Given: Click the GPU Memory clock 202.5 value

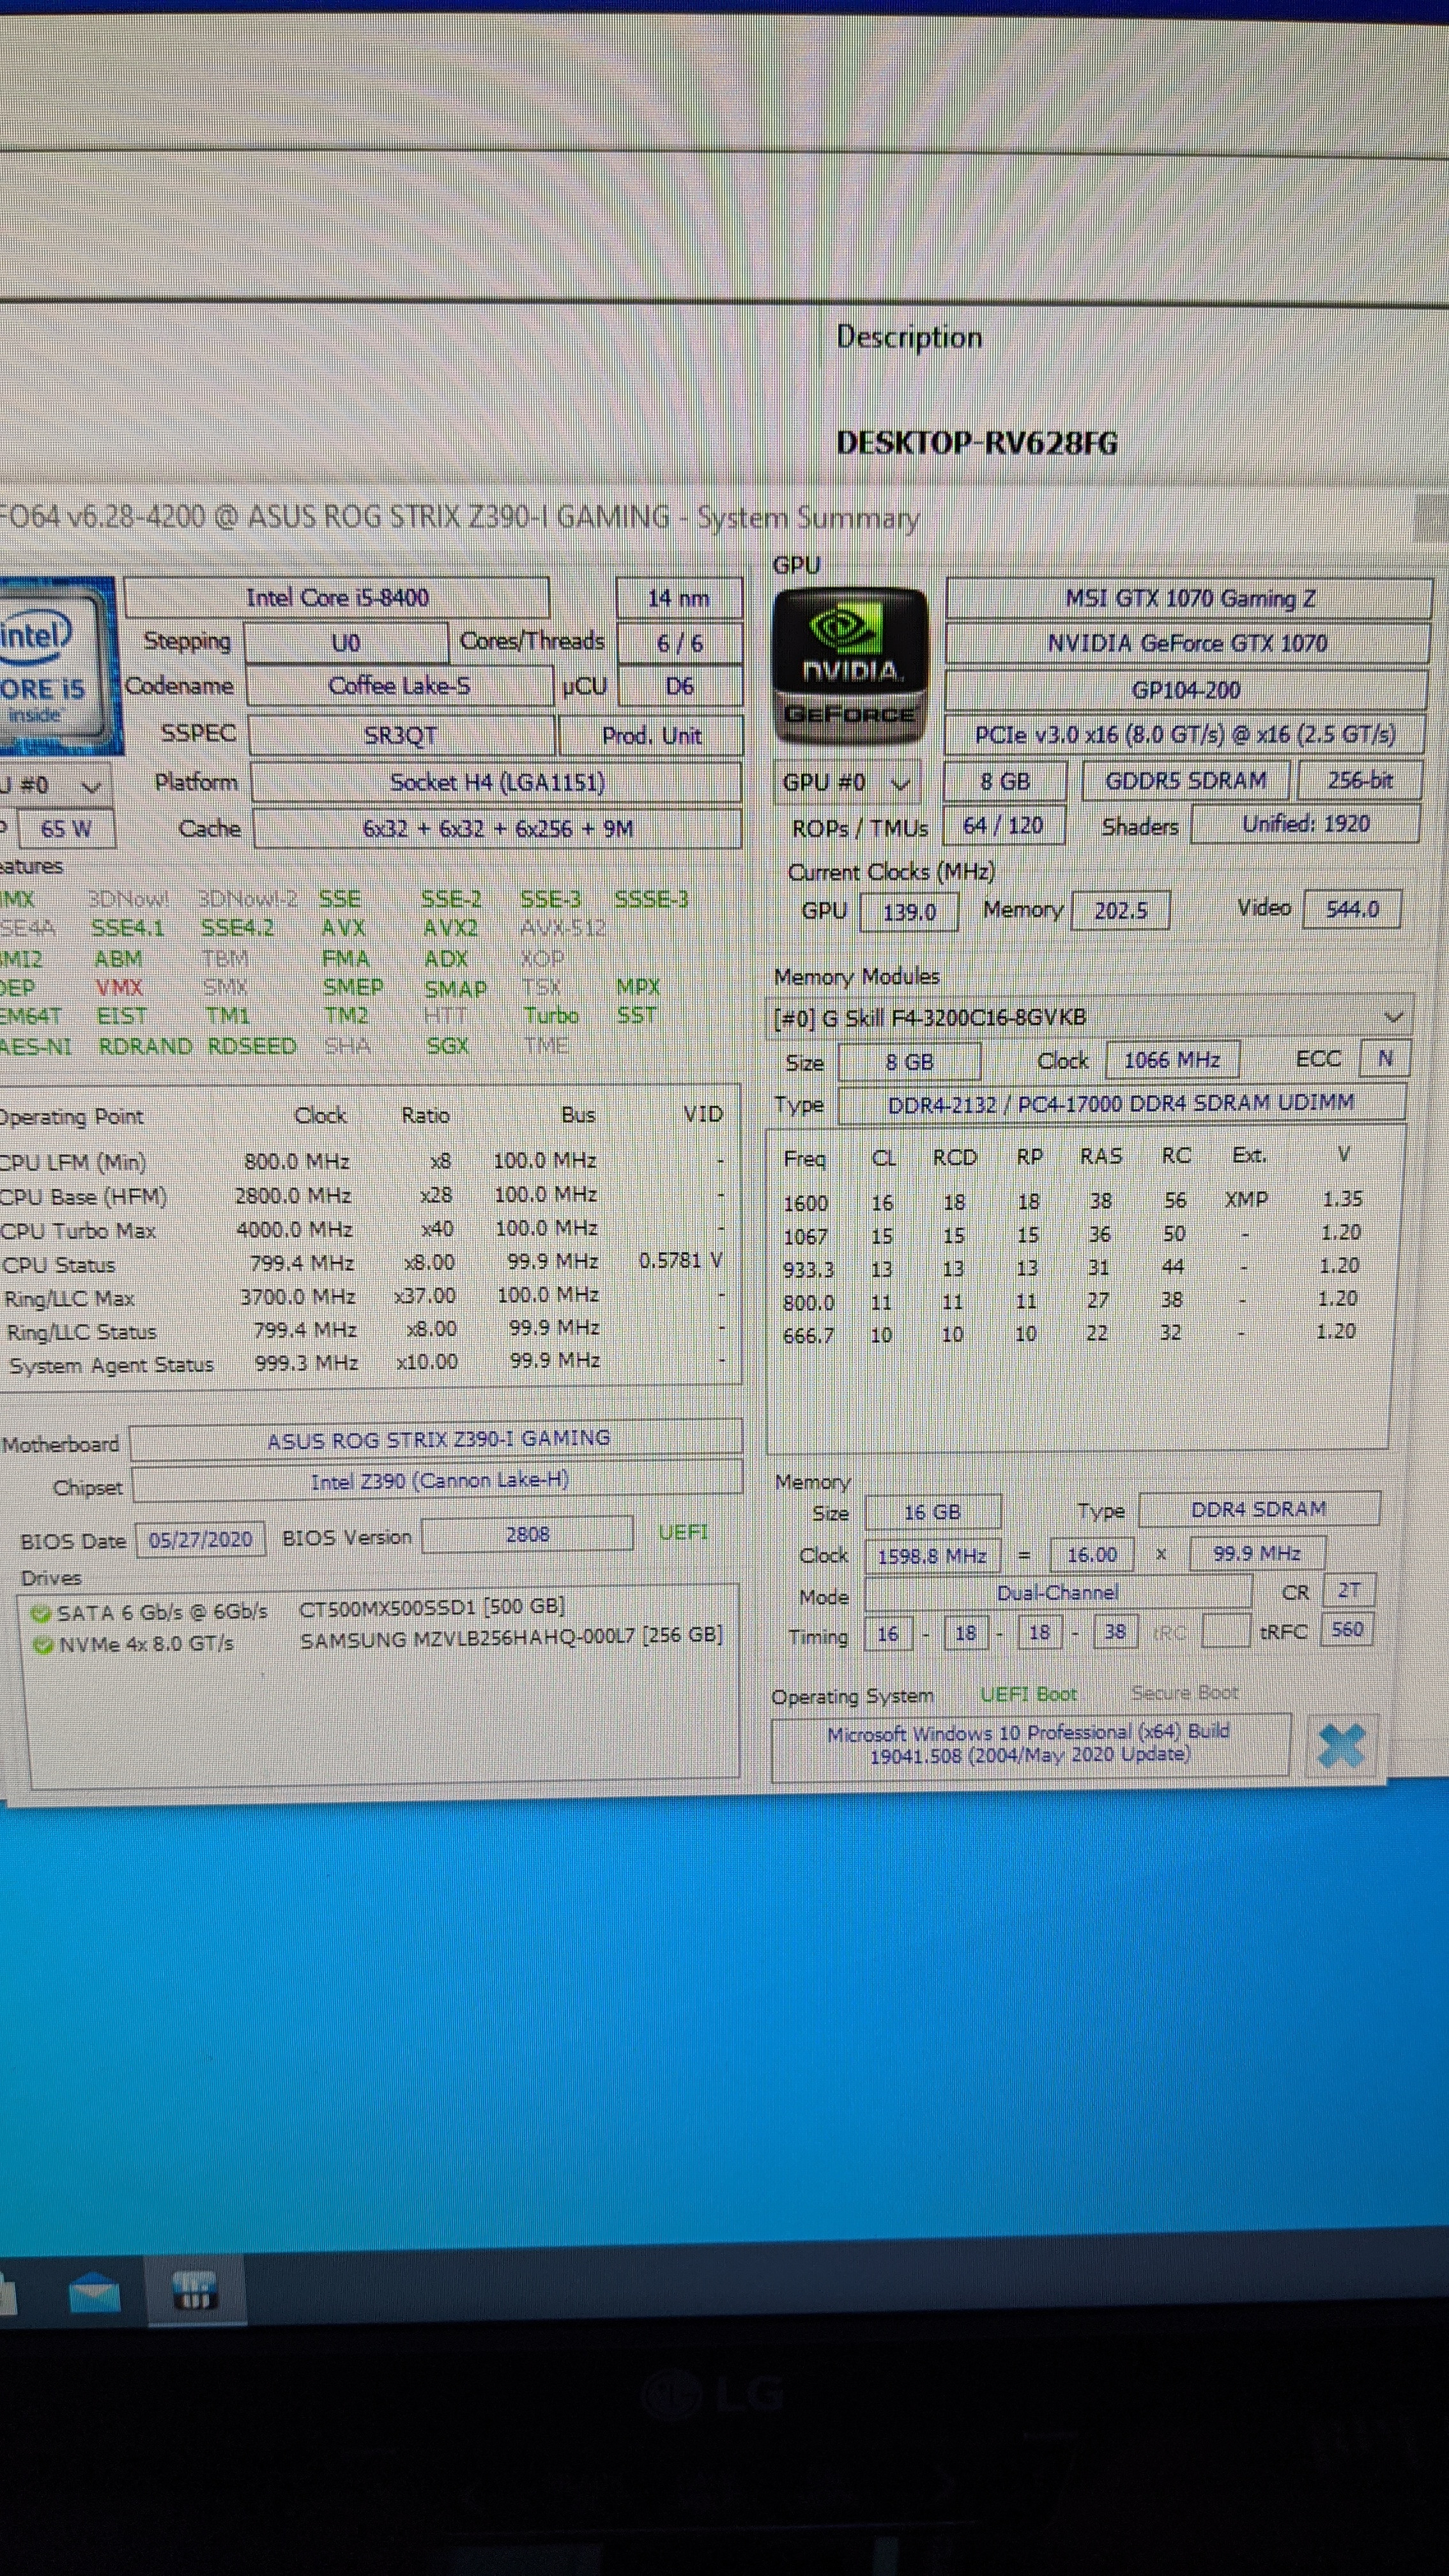Looking at the screenshot, I should point(1120,911).
